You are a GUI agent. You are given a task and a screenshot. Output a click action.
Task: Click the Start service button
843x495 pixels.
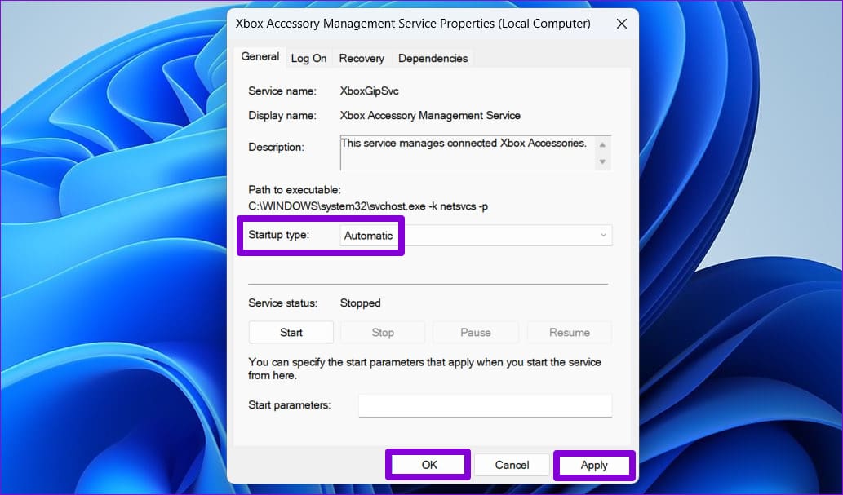(x=291, y=332)
